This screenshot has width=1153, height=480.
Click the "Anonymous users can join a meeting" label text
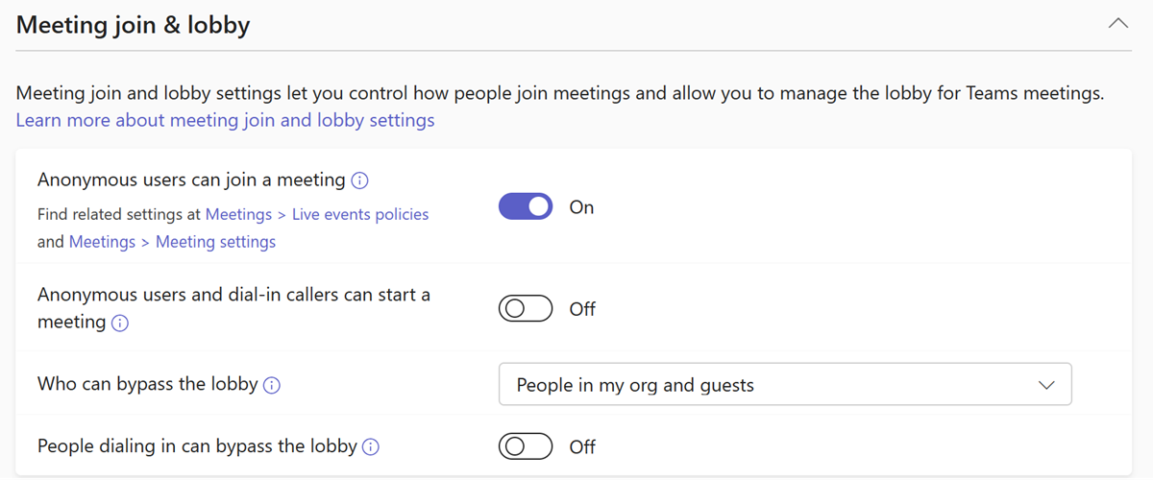click(191, 180)
